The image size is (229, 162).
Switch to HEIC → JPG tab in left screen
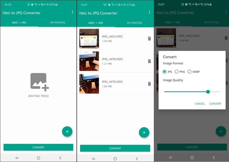(19, 23)
